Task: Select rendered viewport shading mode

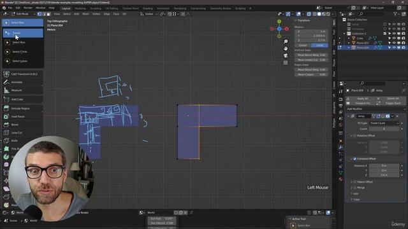Action: pyautogui.click(x=328, y=14)
